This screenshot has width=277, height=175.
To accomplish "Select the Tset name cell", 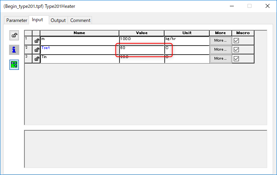I will click(79, 50).
